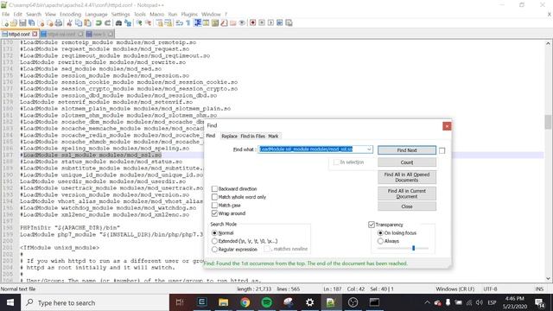553x311 pixels.
Task: Click the UTF-8 status bar entry
Action: (x=490, y=289)
